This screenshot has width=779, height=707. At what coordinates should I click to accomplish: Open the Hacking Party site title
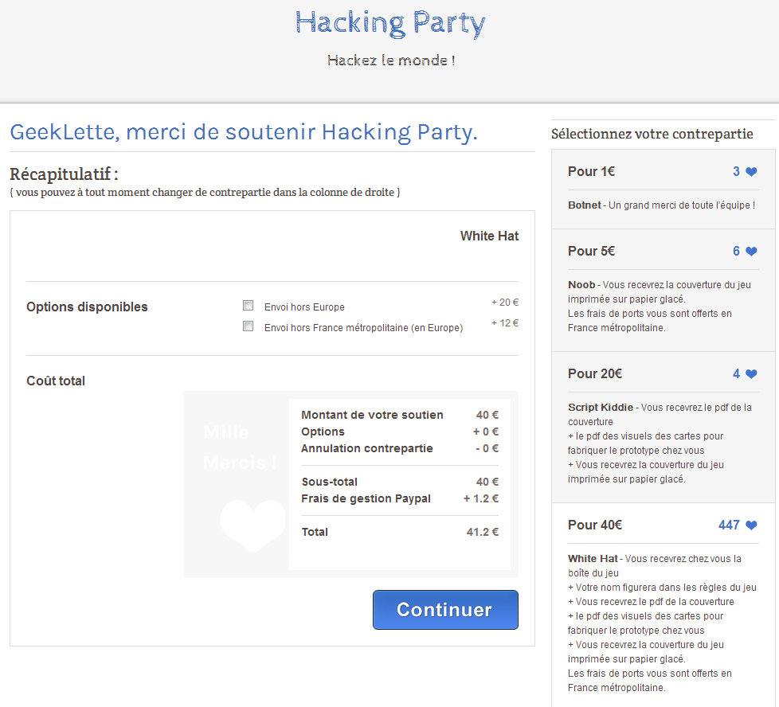[x=389, y=23]
